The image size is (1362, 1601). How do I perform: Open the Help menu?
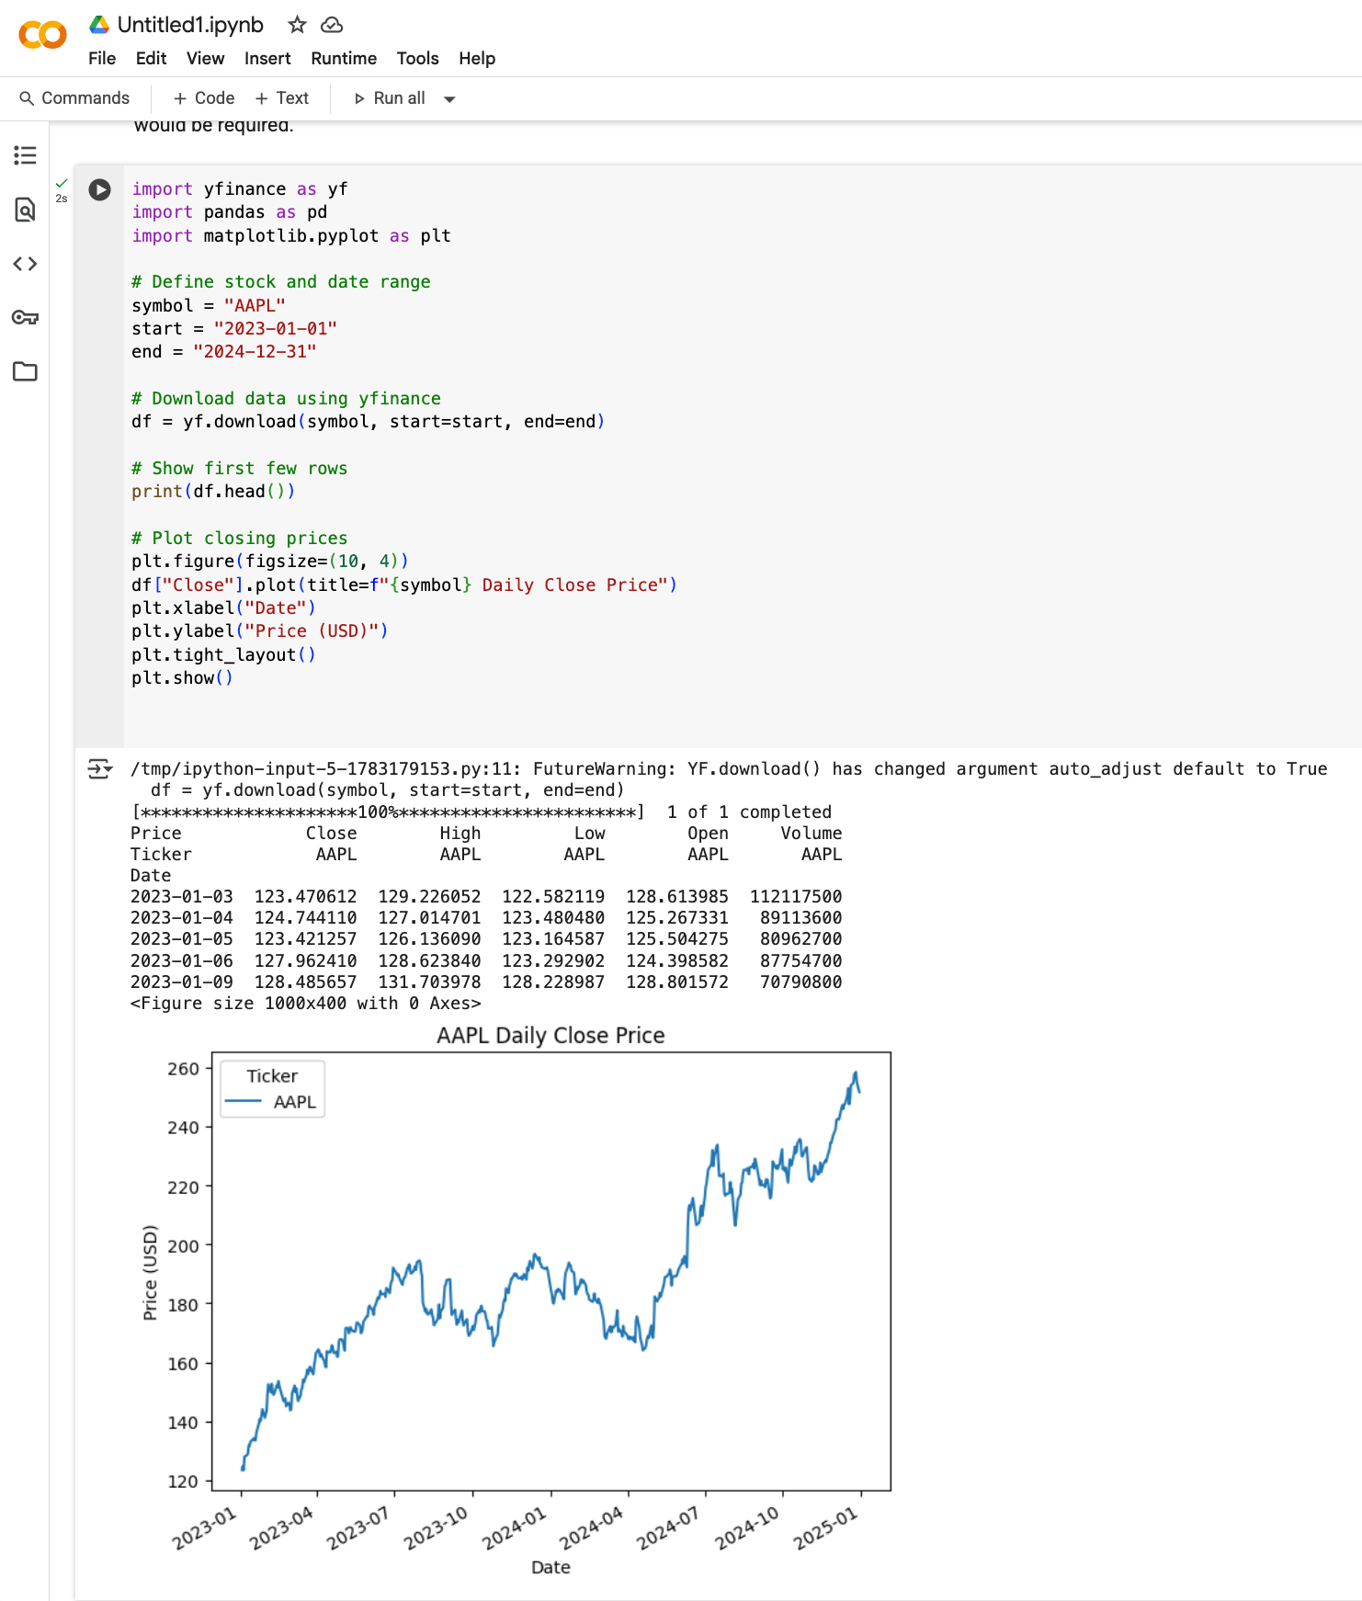(x=477, y=59)
